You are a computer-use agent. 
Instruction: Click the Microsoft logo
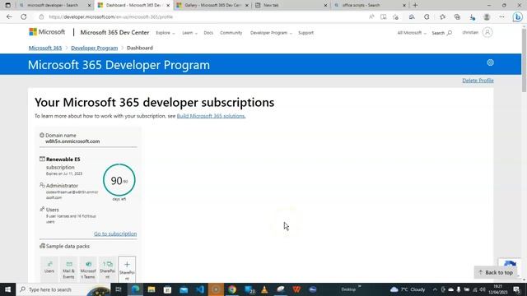(x=47, y=32)
